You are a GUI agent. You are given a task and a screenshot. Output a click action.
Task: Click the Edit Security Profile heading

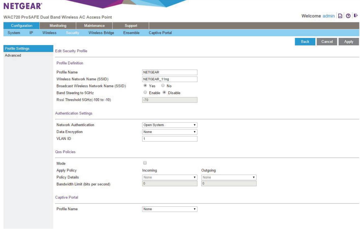(71, 51)
